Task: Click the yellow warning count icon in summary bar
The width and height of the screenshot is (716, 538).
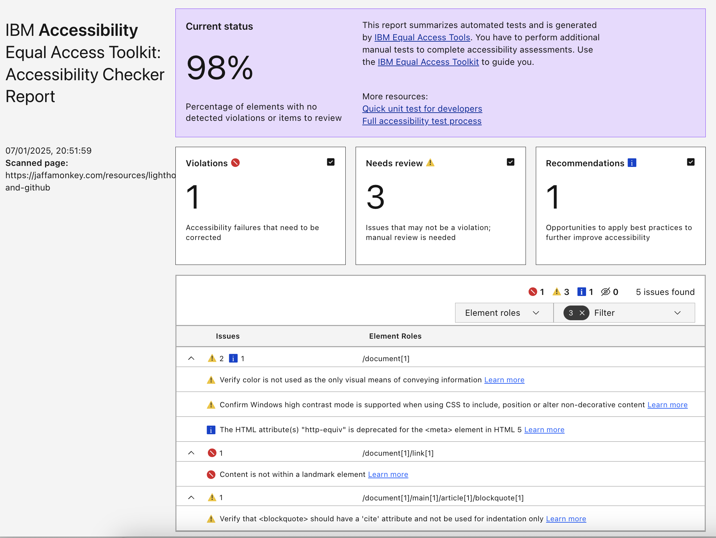Action: click(557, 292)
